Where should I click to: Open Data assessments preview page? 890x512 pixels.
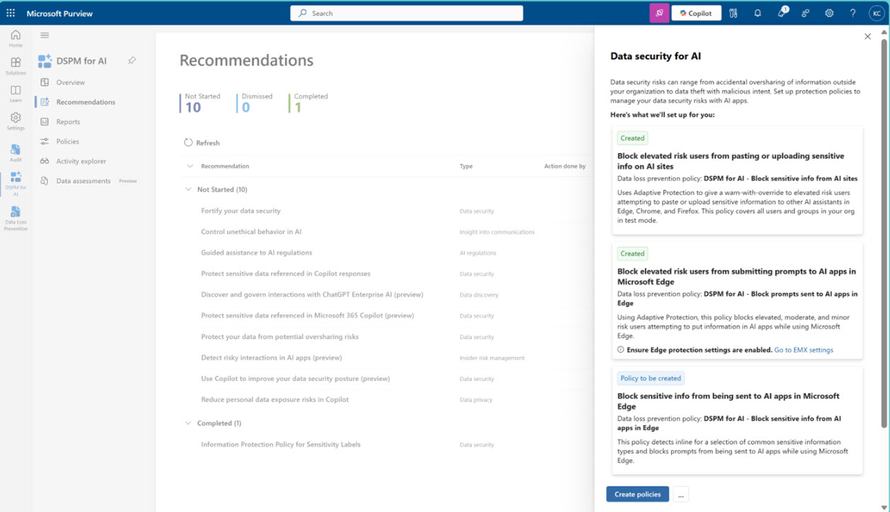click(84, 181)
